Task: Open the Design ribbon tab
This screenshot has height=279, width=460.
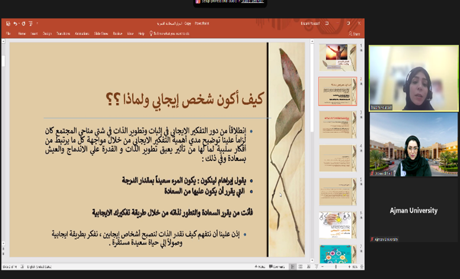Action: pyautogui.click(x=47, y=34)
